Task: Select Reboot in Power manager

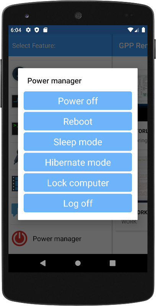Action: tap(78, 121)
